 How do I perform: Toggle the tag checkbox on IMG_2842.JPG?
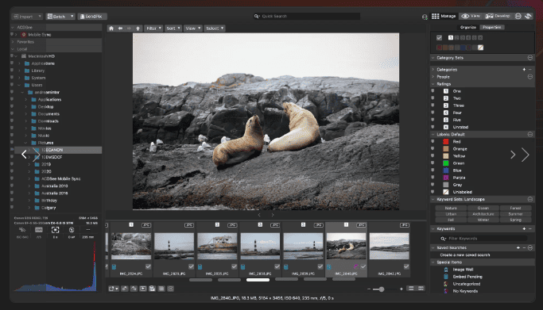(x=406, y=266)
